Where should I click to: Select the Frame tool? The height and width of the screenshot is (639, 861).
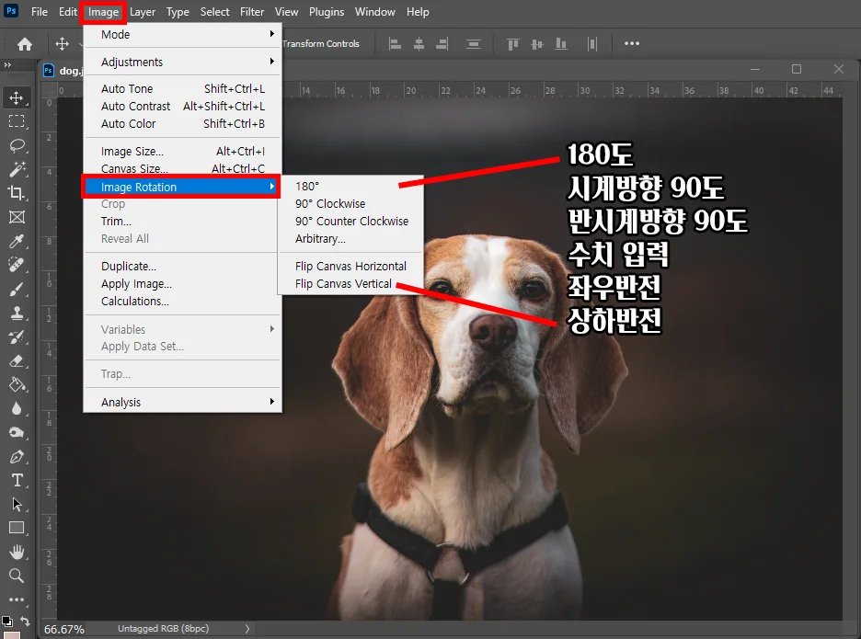(x=17, y=217)
